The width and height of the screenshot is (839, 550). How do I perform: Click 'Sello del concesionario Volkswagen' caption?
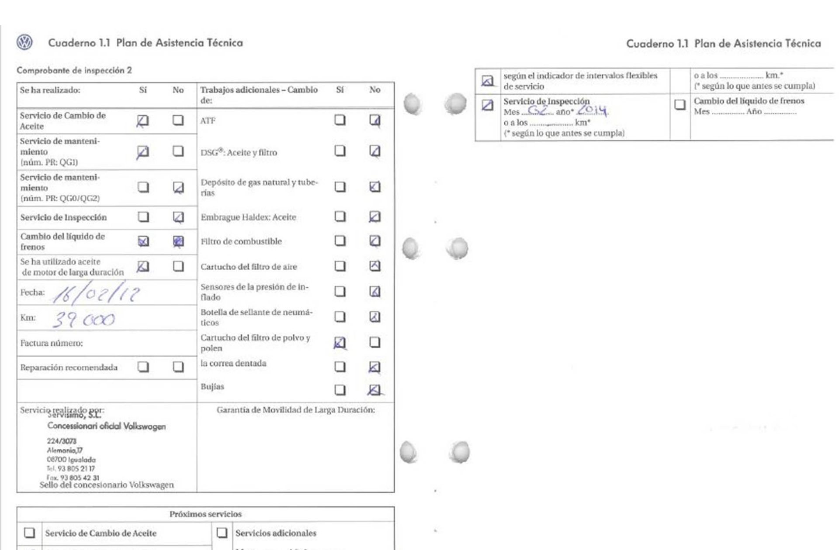pyautogui.click(x=107, y=485)
